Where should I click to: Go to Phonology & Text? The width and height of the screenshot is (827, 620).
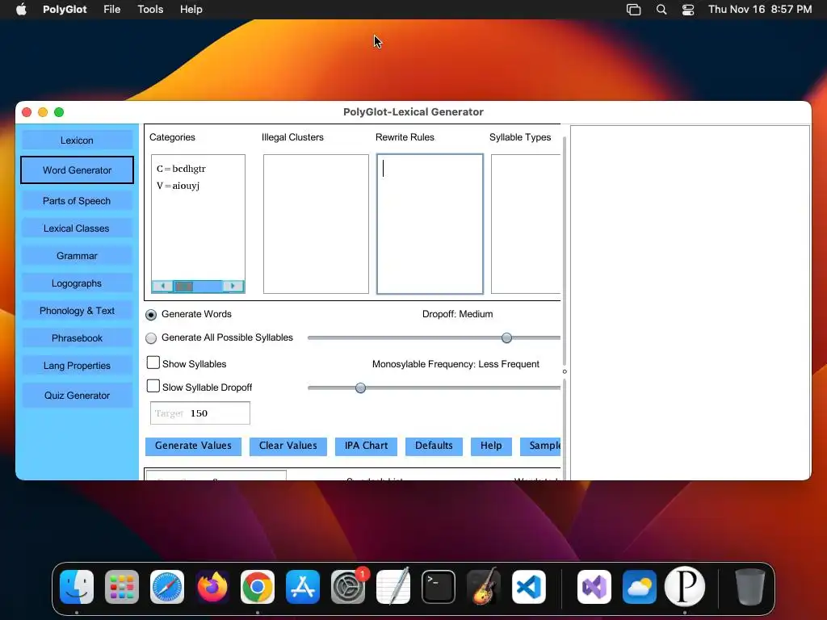click(x=77, y=311)
